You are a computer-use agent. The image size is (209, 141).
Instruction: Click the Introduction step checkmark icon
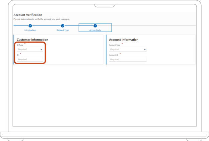point(30,26)
